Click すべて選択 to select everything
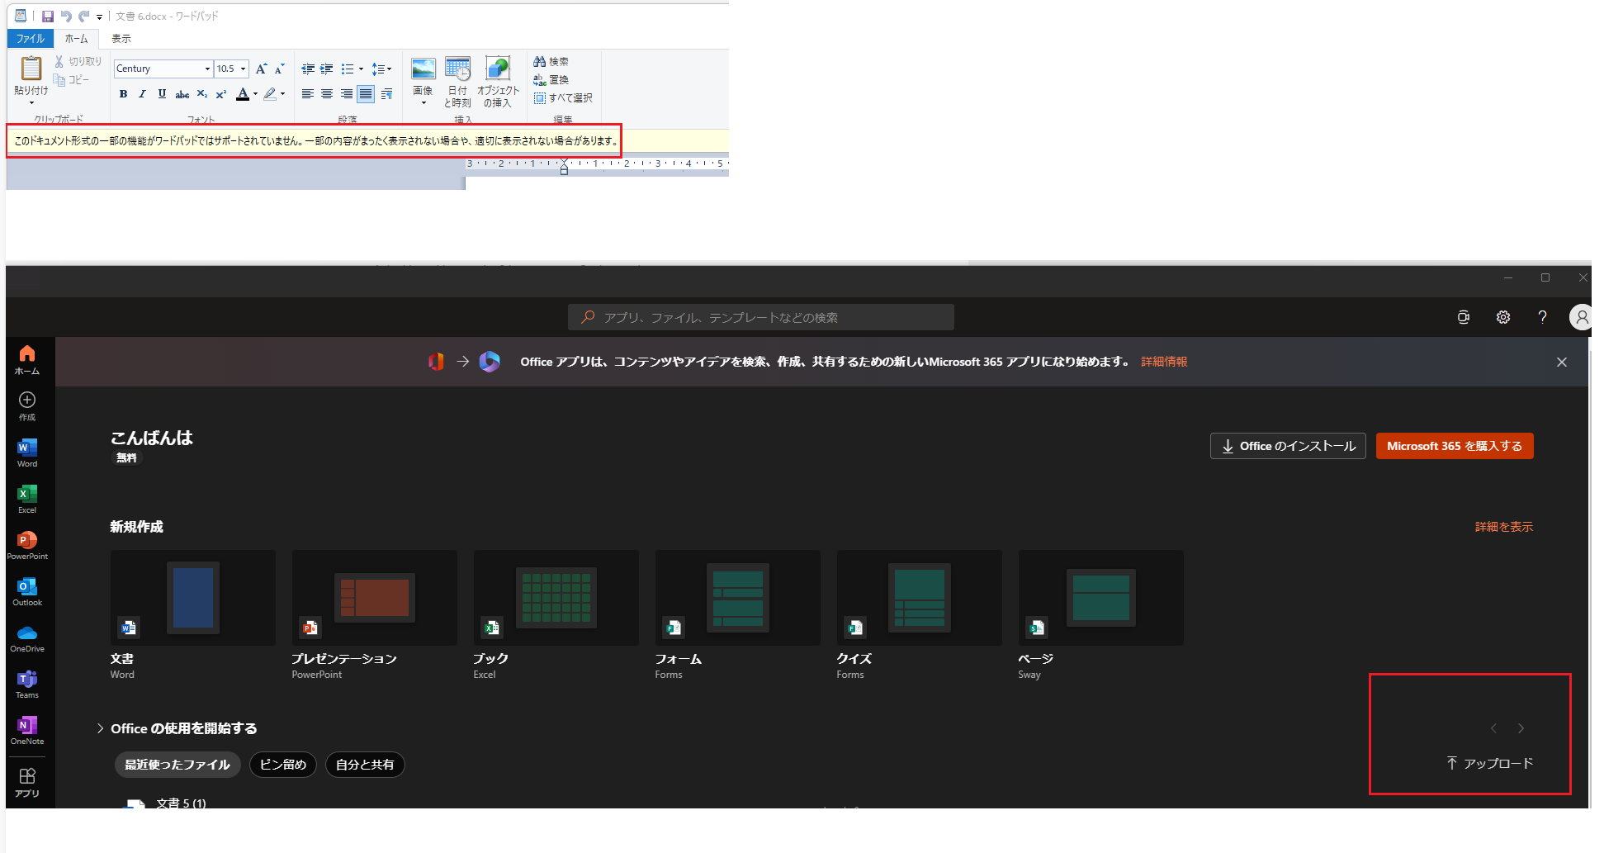Viewport: 1623px width, 853px height. [x=563, y=98]
